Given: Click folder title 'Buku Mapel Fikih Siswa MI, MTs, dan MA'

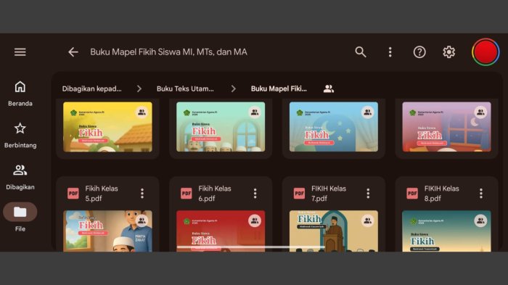Looking at the screenshot, I should tap(168, 52).
